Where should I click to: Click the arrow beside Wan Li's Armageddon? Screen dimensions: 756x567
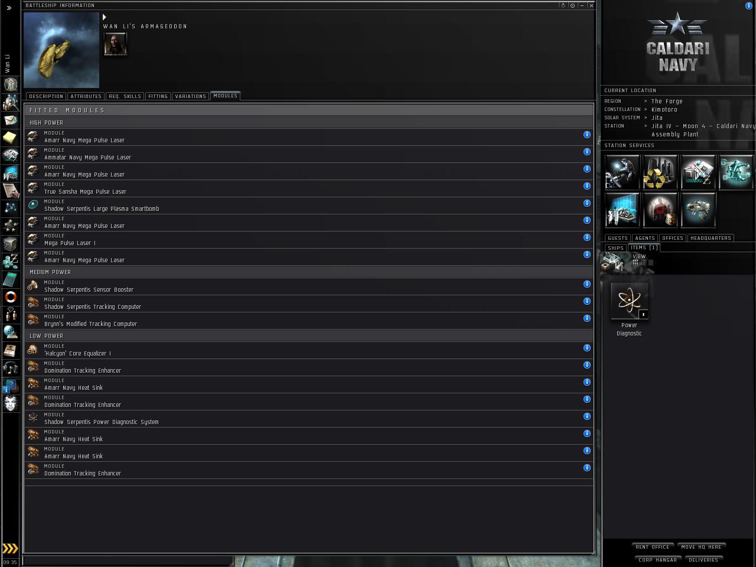click(105, 17)
